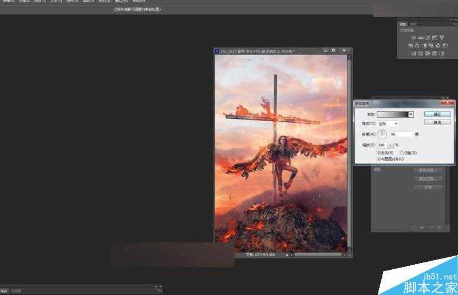Image resolution: width=458 pixels, height=295 pixels.
Task: Toggle the 反向 (Reverse) checkbox
Action: click(378, 153)
